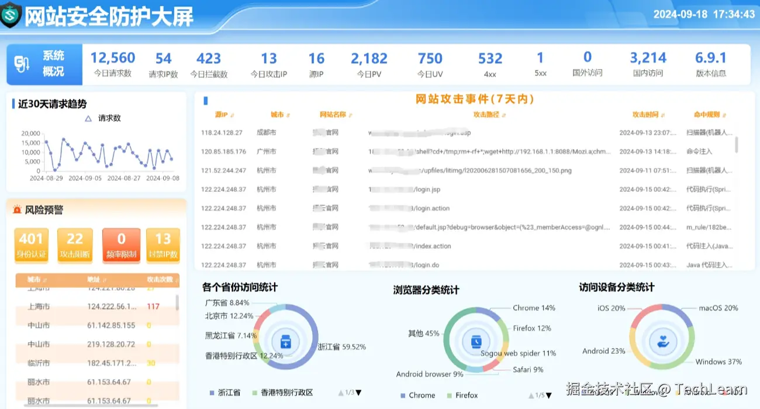Toggle the 请求数 series legend
The image size is (760, 409).
click(x=102, y=118)
